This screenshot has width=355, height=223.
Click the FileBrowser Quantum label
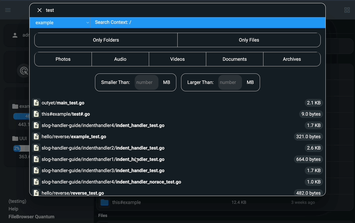coord(31,217)
